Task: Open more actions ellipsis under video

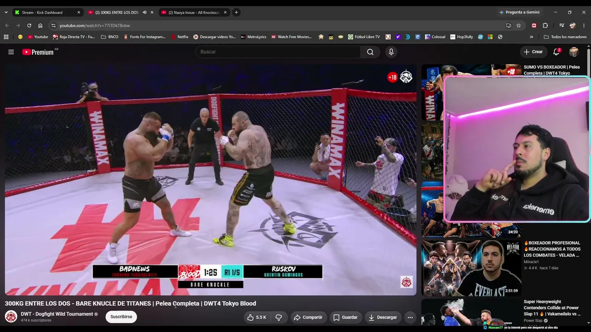Action: pos(410,317)
